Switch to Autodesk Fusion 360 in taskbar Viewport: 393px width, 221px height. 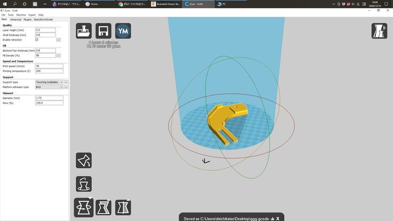pos(168,4)
